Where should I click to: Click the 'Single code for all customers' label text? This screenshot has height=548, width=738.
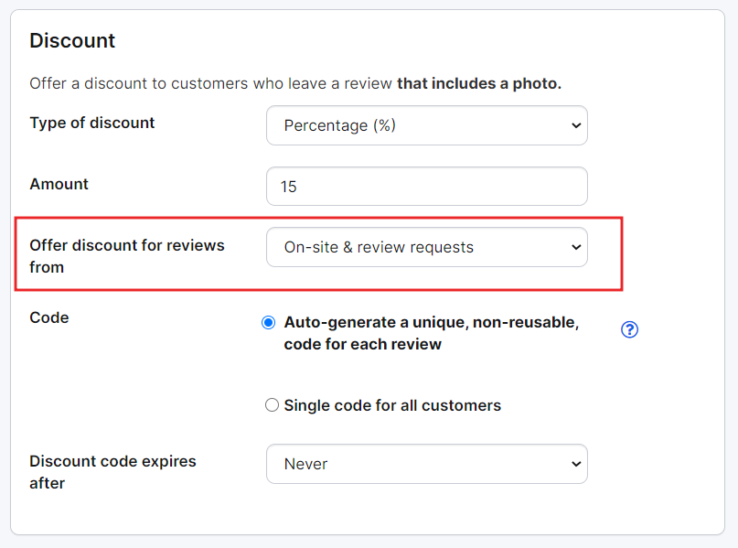click(x=392, y=405)
